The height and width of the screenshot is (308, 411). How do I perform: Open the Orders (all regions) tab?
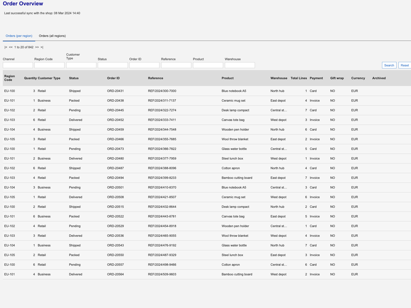pos(52,36)
